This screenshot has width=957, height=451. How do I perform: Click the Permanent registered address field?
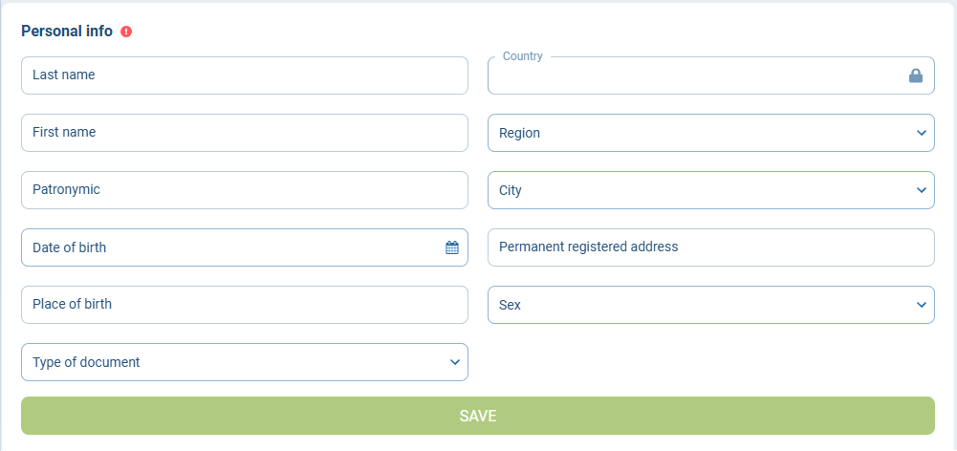tap(710, 247)
